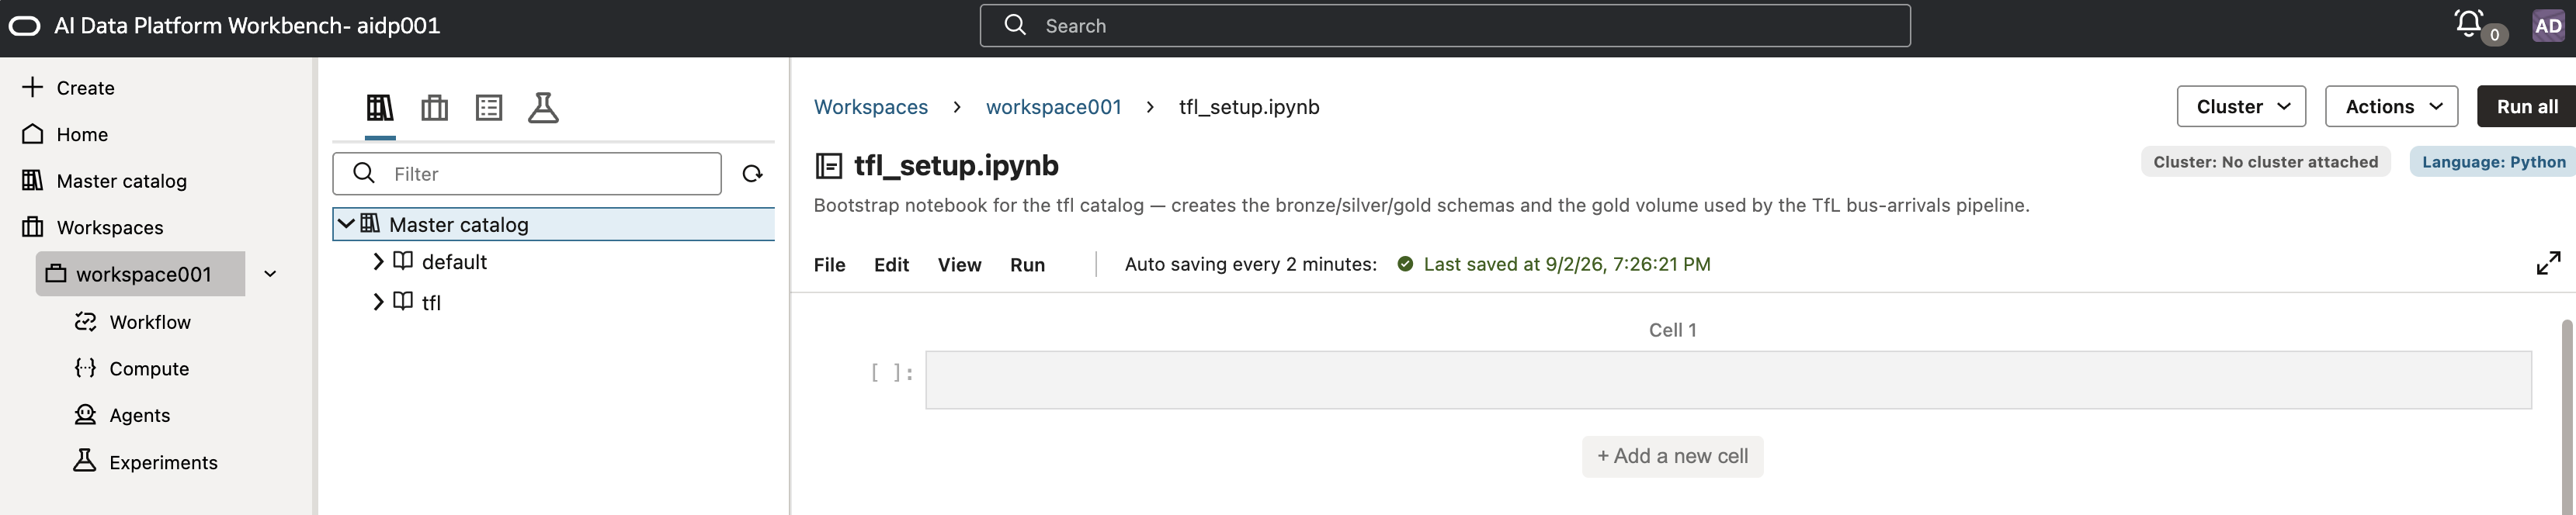
Task: Click the tfl_setup.ipynb notebook title
Action: pyautogui.click(x=956, y=166)
